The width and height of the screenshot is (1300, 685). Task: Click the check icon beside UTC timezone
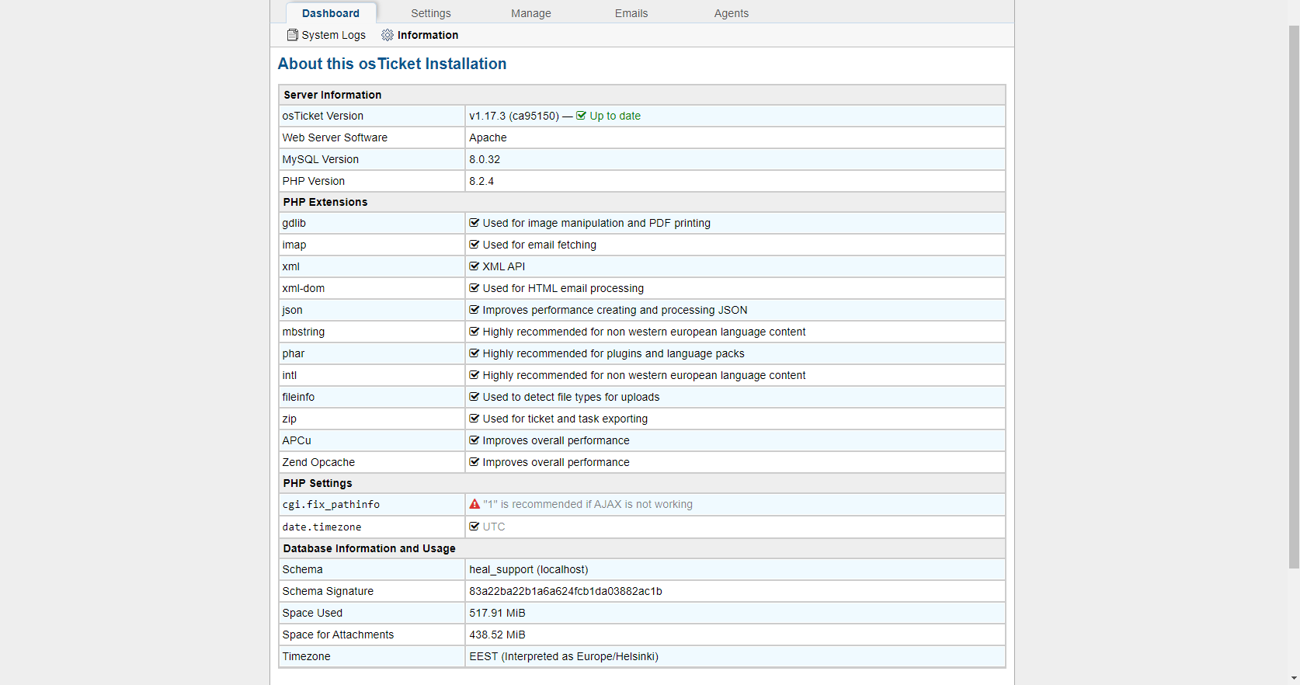coord(474,527)
